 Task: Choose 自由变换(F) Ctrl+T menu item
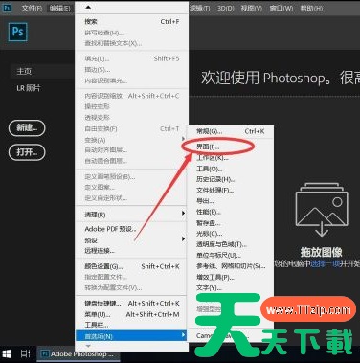131,129
